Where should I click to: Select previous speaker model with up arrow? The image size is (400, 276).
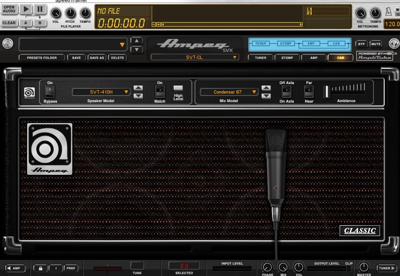[138, 88]
